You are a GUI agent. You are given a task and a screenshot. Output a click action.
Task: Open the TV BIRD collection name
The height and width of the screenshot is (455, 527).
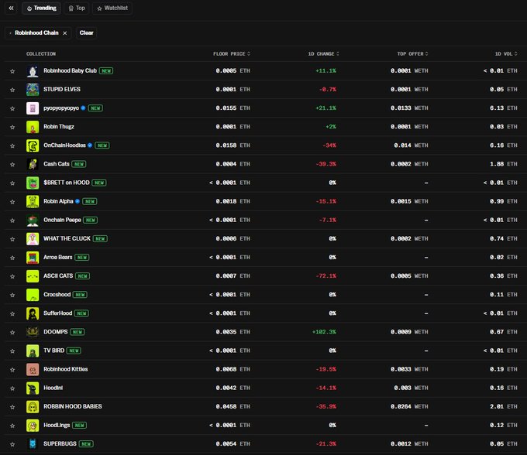53,351
